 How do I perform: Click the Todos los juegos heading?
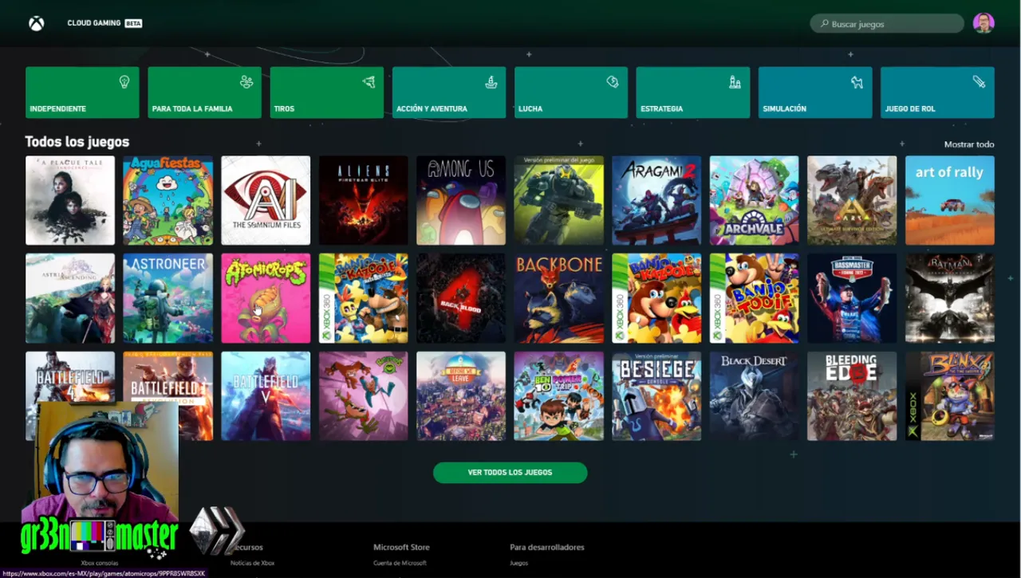[x=77, y=142]
